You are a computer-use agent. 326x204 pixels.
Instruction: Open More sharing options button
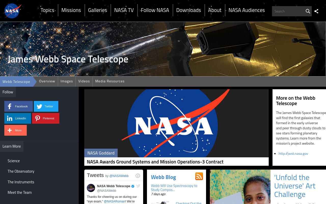coord(16,130)
